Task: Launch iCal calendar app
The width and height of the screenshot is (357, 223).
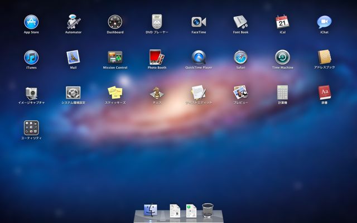Action: coord(282,22)
